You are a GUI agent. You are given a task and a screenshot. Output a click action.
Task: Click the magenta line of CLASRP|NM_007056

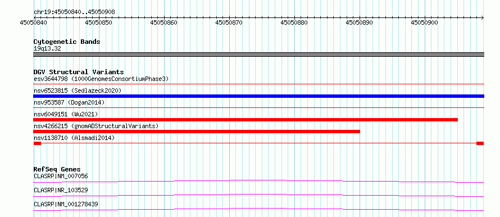pos(258,181)
